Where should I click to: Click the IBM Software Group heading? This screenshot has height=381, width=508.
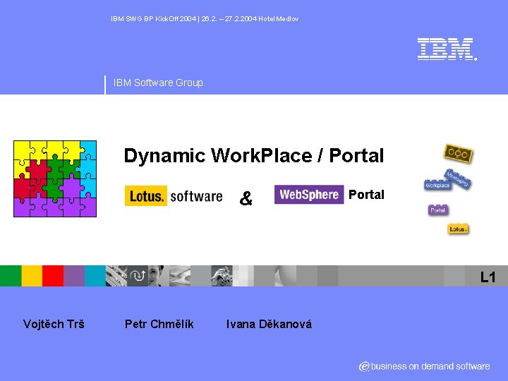pos(158,83)
